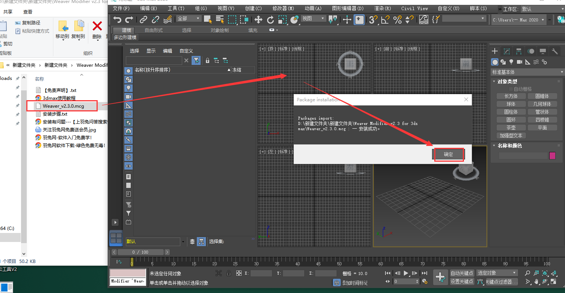Switch to the Lights category in Create panel
This screenshot has width=565, height=293.
coord(511,62)
